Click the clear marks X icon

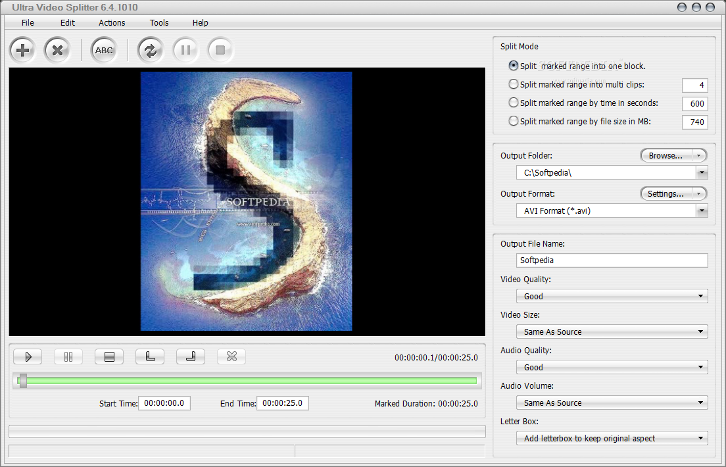(231, 356)
